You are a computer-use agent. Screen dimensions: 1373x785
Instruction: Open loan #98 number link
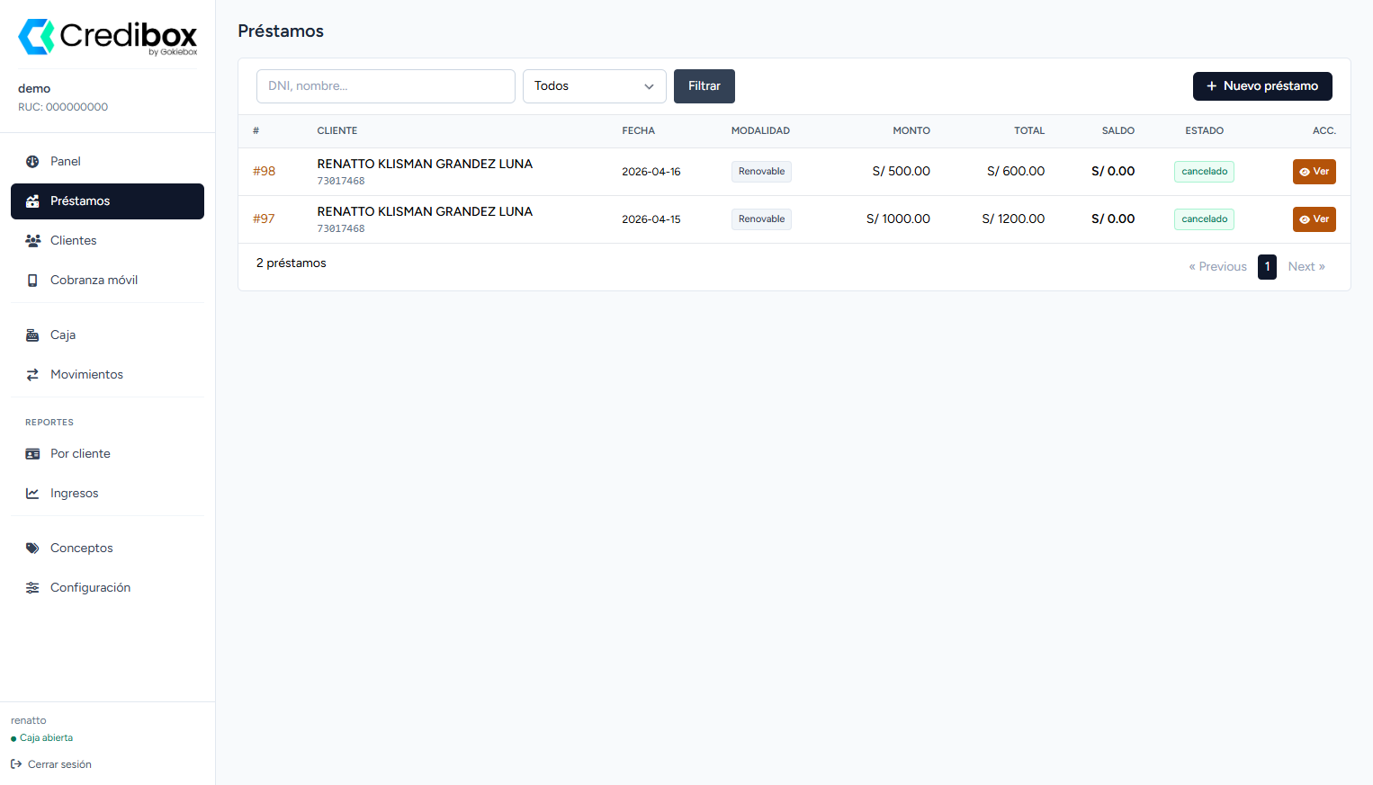point(264,172)
